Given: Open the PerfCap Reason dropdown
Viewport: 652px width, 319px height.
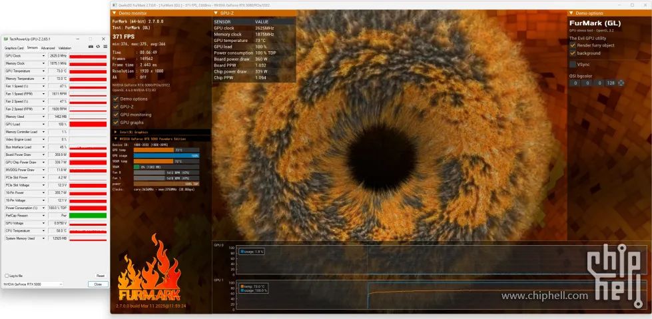Looking at the screenshot, I should tap(44, 215).
